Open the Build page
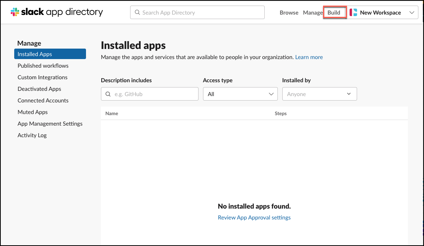424x246 pixels. [x=334, y=12]
